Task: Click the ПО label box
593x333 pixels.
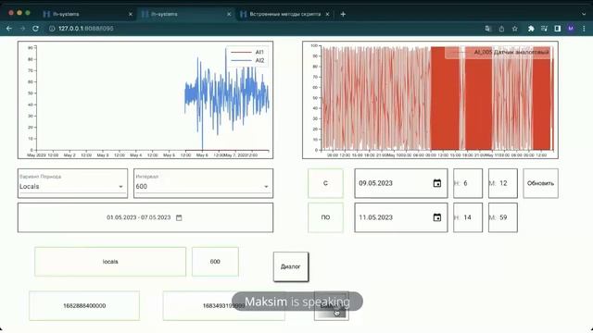Action: click(325, 217)
